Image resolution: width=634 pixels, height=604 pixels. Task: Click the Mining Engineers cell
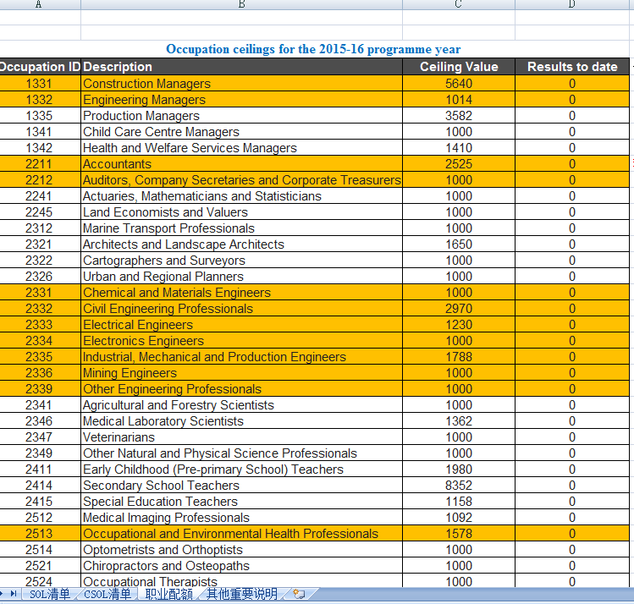[x=241, y=373]
